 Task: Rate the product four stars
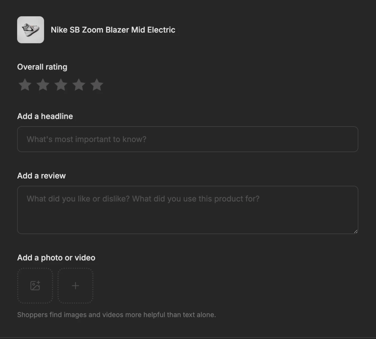(x=79, y=85)
